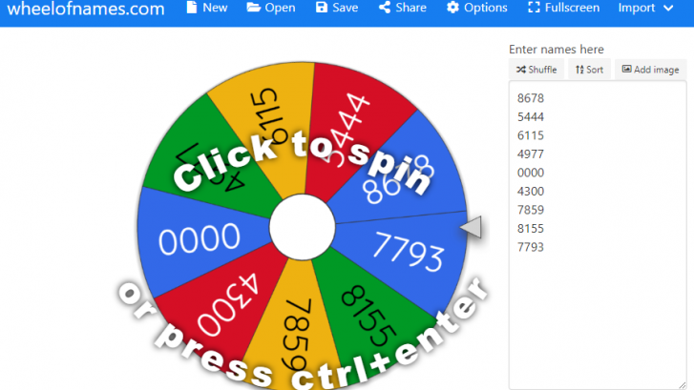Click the entry 8155 in the names list
The width and height of the screenshot is (694, 390).
click(530, 228)
